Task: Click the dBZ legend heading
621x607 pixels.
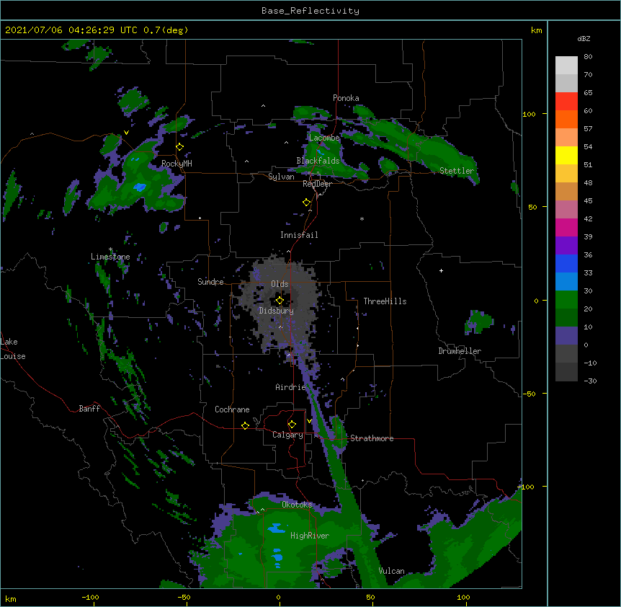Action: (x=584, y=39)
